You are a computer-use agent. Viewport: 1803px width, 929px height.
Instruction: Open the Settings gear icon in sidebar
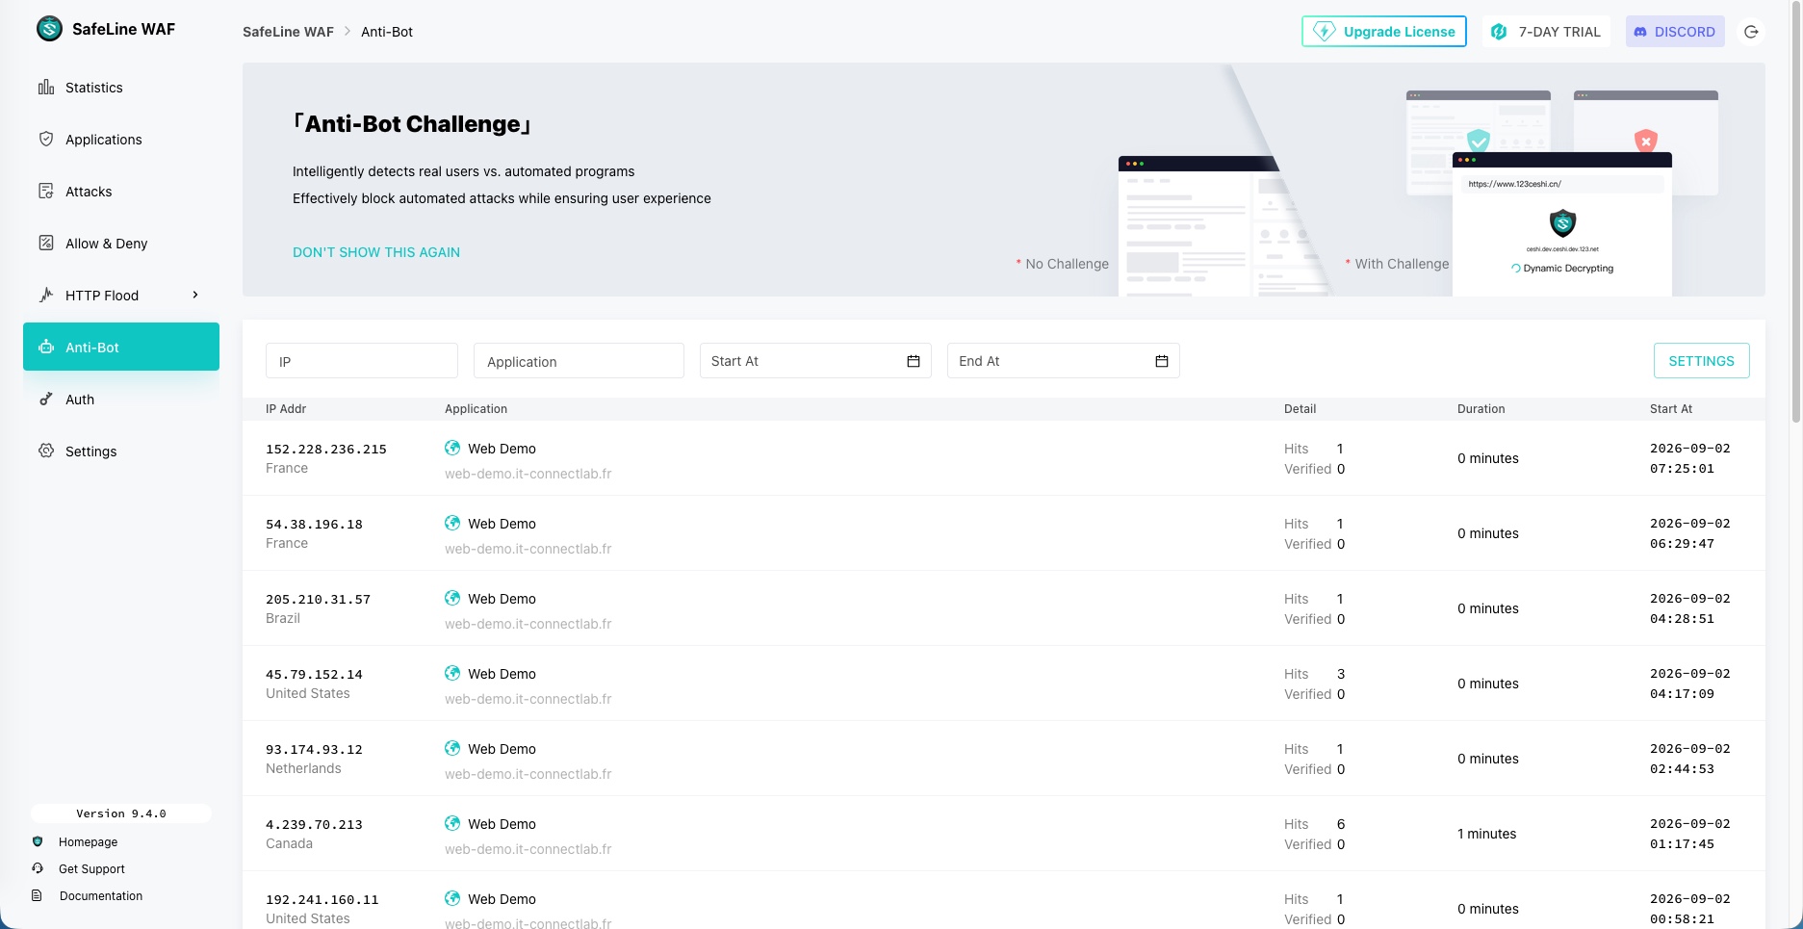point(46,452)
